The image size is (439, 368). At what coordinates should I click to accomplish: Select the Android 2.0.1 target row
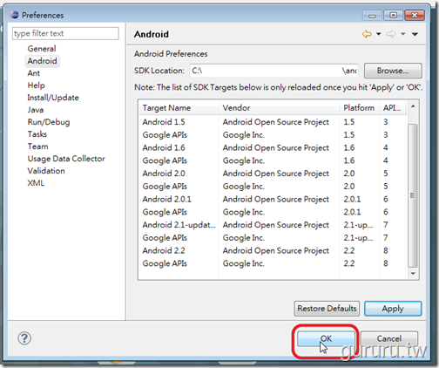tap(273, 199)
